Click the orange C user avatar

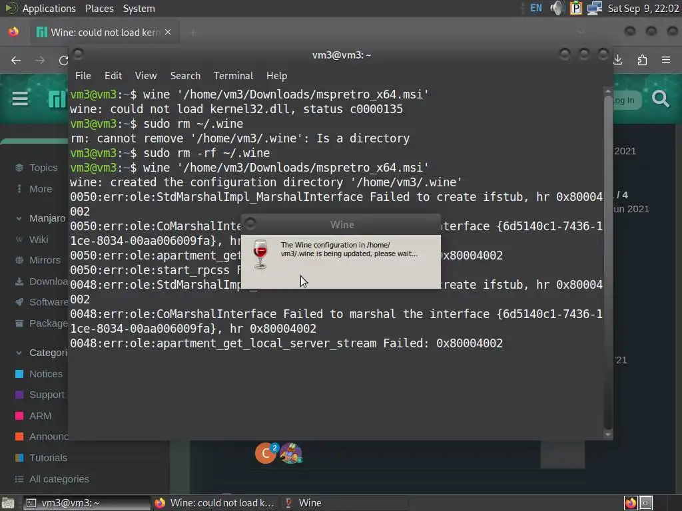coord(265,453)
